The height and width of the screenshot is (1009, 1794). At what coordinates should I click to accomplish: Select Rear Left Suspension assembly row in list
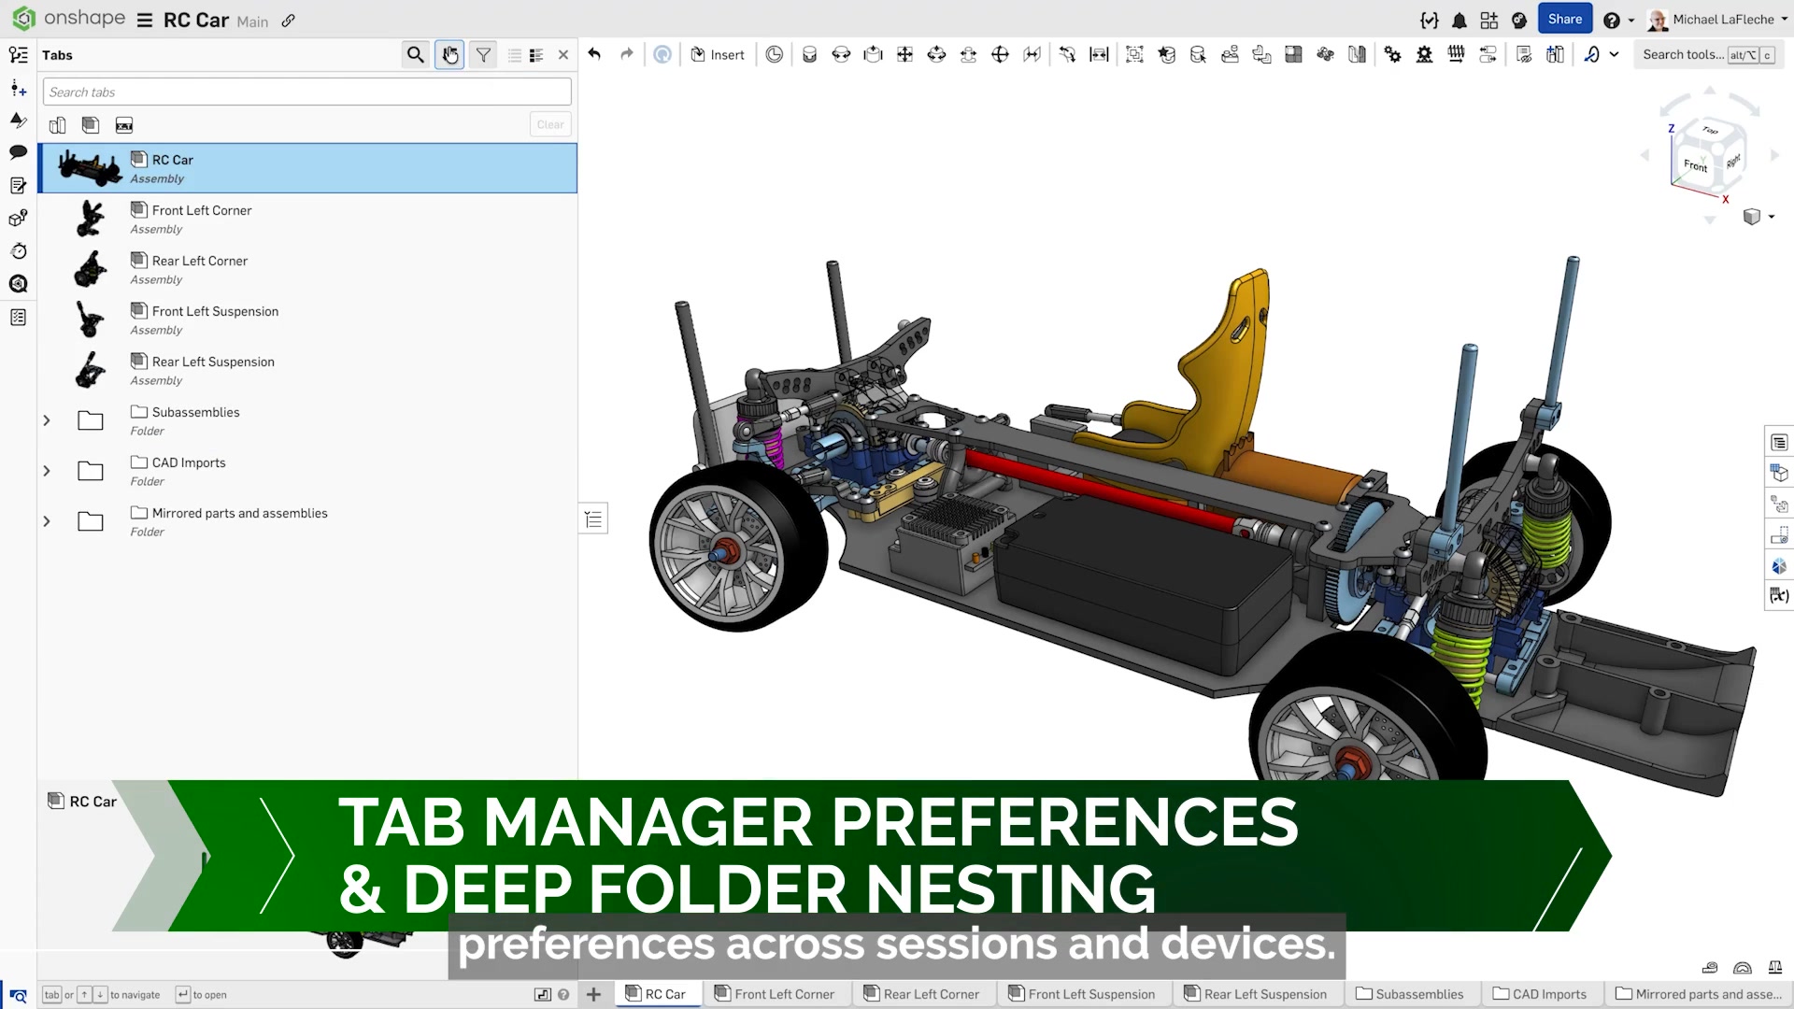[307, 370]
